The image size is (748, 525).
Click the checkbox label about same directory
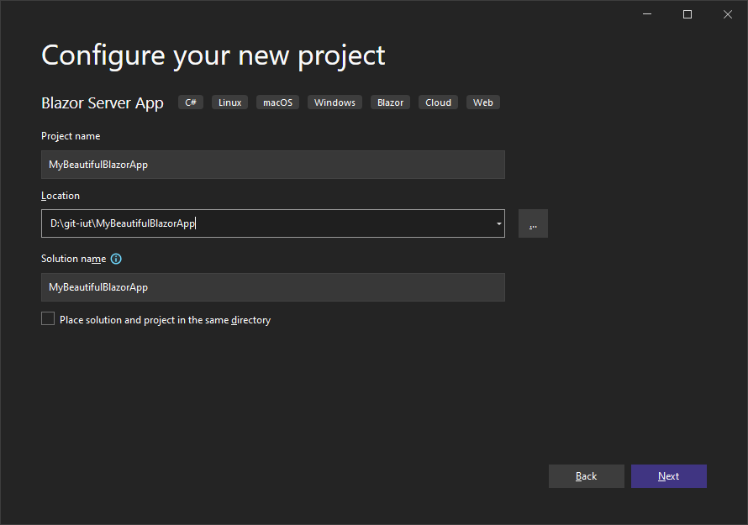[x=165, y=320]
